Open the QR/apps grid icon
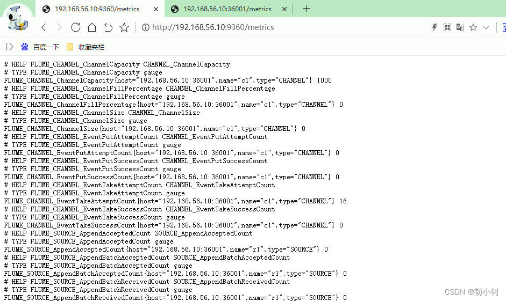 click(x=447, y=27)
